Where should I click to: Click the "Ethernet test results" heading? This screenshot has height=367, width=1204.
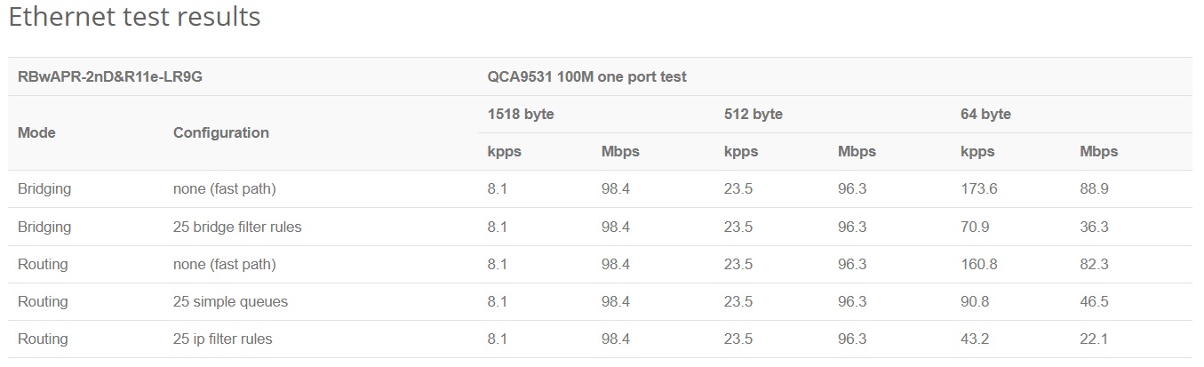[x=134, y=17]
